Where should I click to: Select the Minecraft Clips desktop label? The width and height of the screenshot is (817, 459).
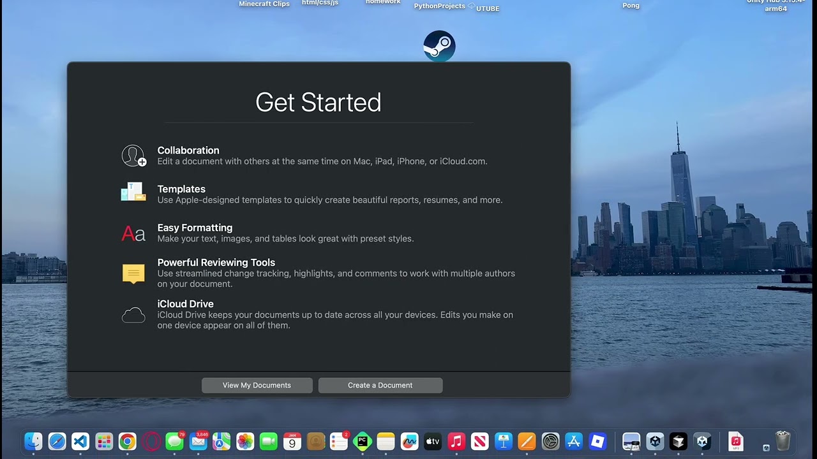pyautogui.click(x=264, y=4)
